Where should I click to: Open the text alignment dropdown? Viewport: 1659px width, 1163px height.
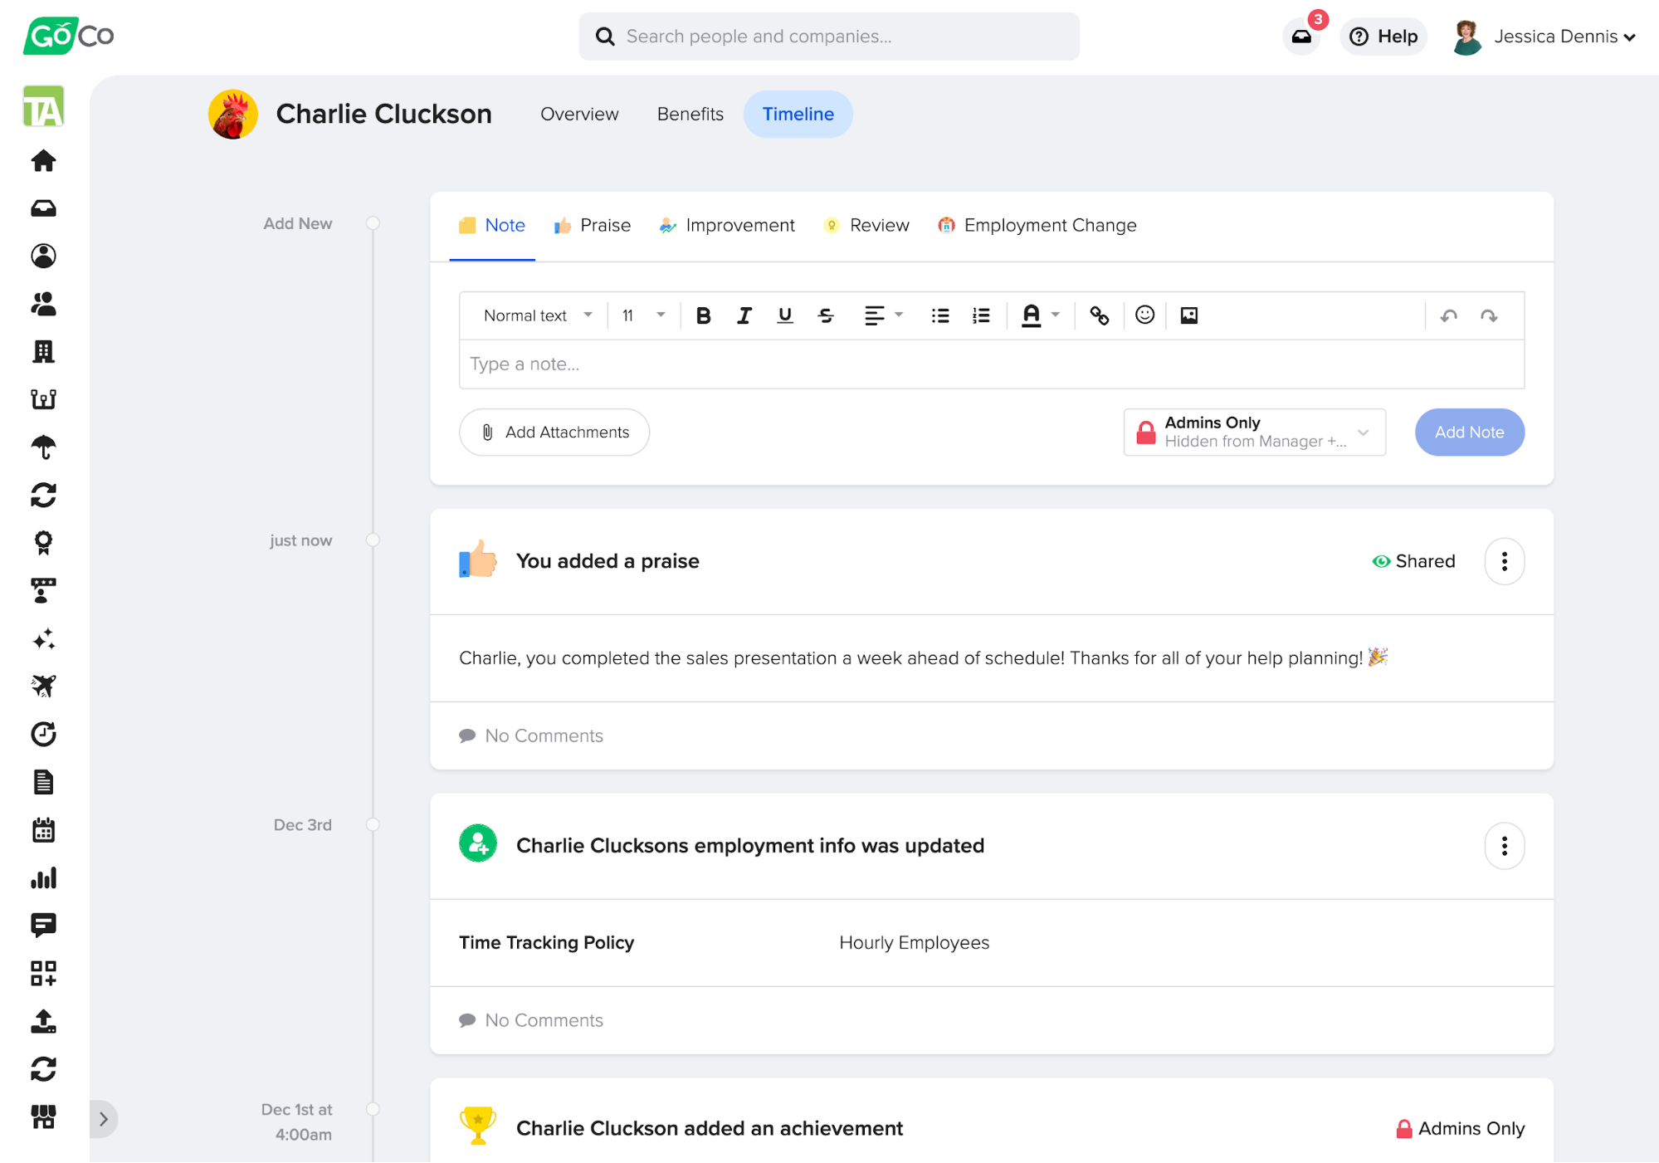click(x=884, y=315)
